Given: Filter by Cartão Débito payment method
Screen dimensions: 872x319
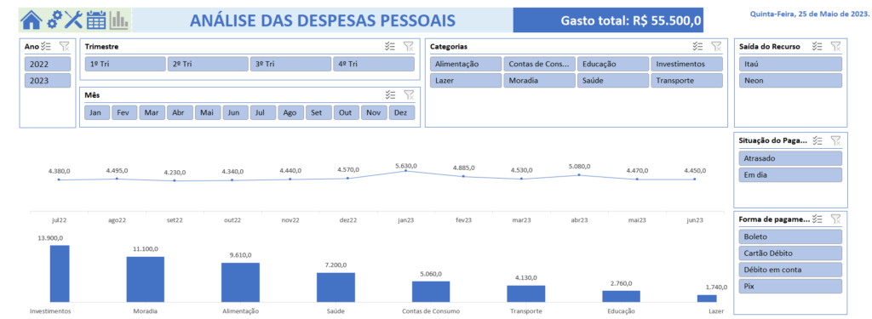Looking at the screenshot, I should (x=790, y=253).
